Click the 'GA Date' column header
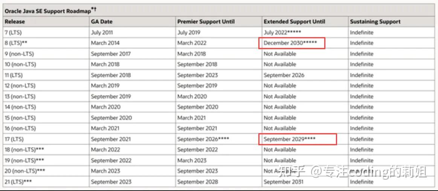This screenshot has width=438, height=191. pyautogui.click(x=101, y=22)
